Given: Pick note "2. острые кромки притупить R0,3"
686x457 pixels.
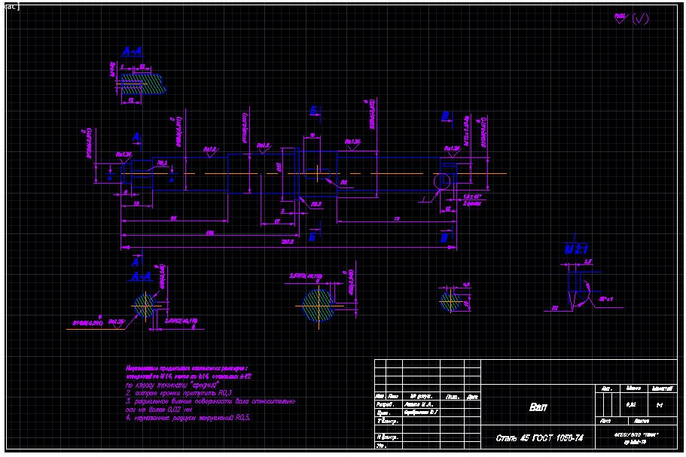Looking at the screenshot, I should [x=179, y=393].
